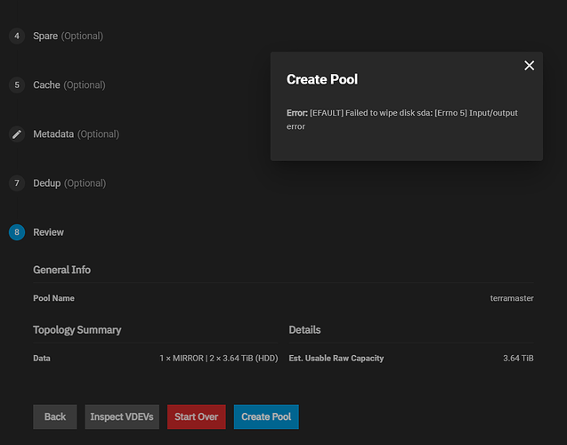Click the 1 × MIRROR topology value
This screenshot has height=445, width=567.
(x=219, y=359)
